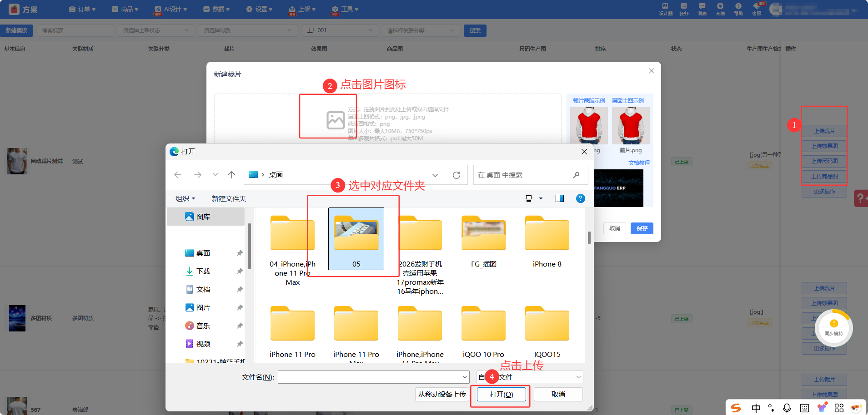Expand the view options dropdown arrow
Screen dimensions: 868x415
(541, 198)
